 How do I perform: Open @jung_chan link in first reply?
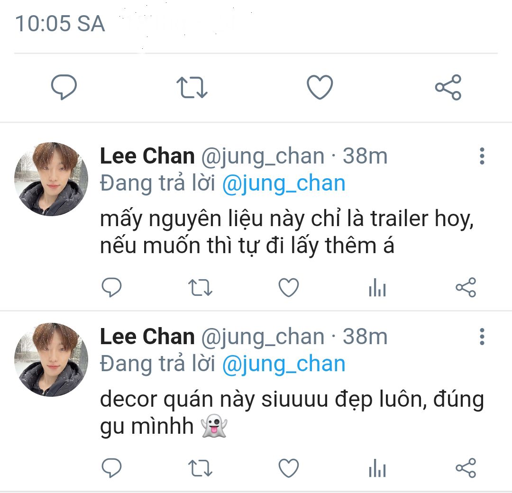tap(284, 183)
